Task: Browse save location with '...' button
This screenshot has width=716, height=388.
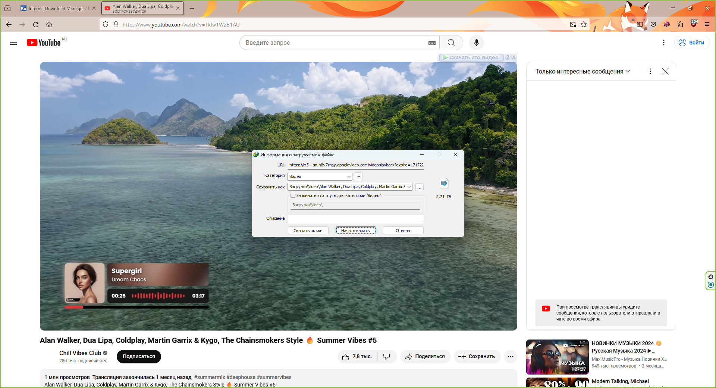Action: 420,187
